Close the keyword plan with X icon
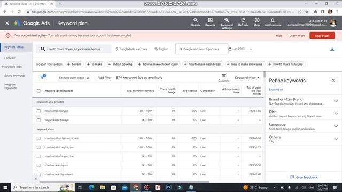The height and width of the screenshot is (192, 342). (x=7, y=23)
